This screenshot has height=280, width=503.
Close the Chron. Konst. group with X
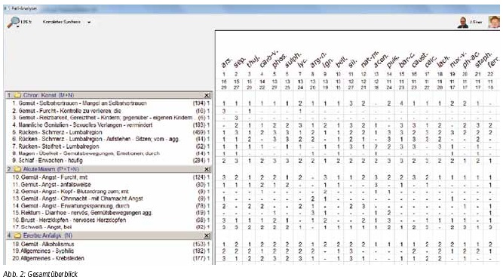[207, 95]
